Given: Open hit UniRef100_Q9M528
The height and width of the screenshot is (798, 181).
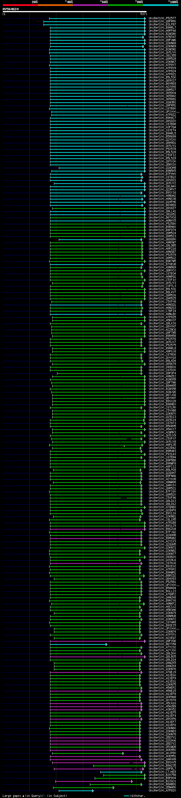Looking at the screenshot, I should coord(162,59).
